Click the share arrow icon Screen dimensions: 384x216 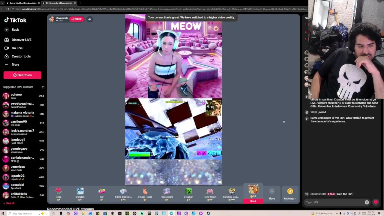(89, 19)
